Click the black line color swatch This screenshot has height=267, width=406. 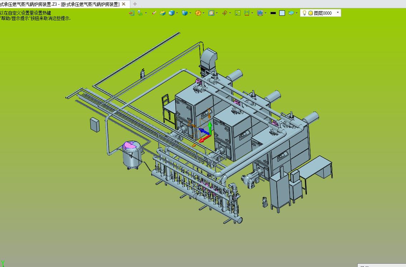273,13
